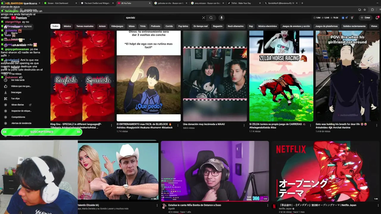
Task: Filter by En tiempo real chip
Action: pos(201,26)
